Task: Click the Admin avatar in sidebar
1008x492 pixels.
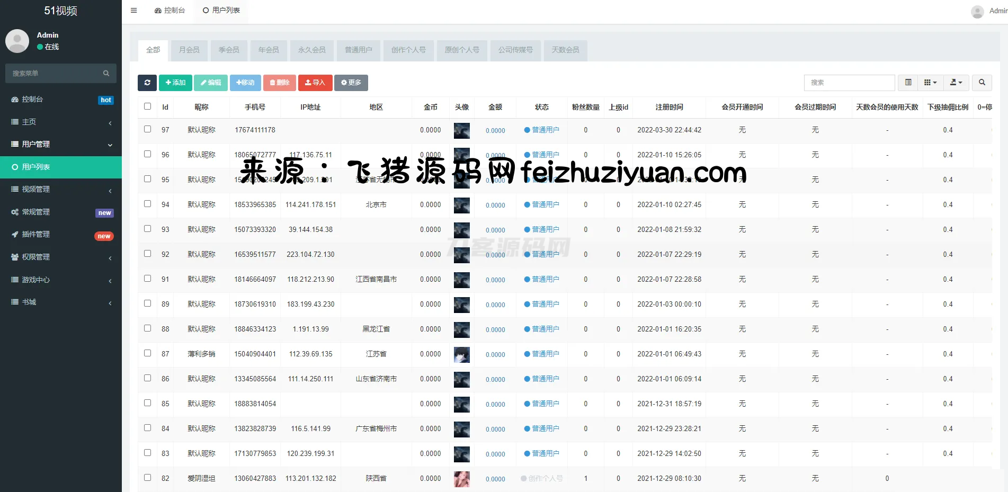Action: [17, 41]
